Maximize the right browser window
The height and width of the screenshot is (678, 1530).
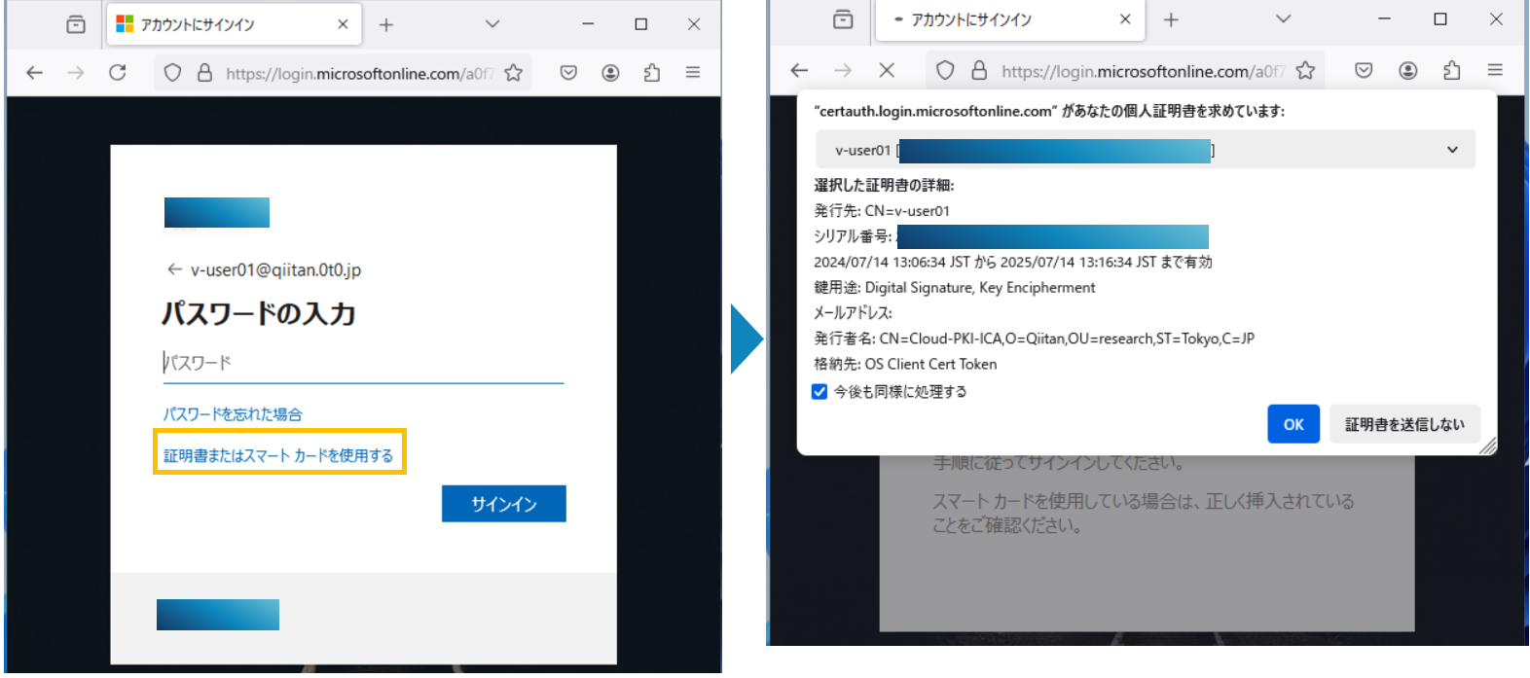pyautogui.click(x=1440, y=18)
